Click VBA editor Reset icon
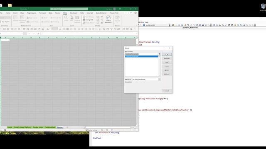 pyautogui.click(x=182, y=25)
